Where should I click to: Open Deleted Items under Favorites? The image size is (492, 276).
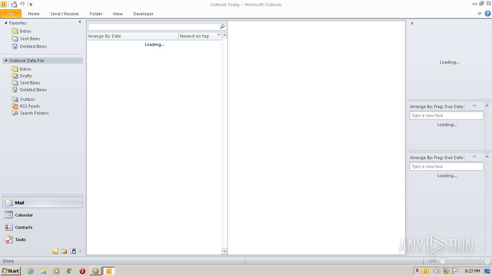(33, 46)
